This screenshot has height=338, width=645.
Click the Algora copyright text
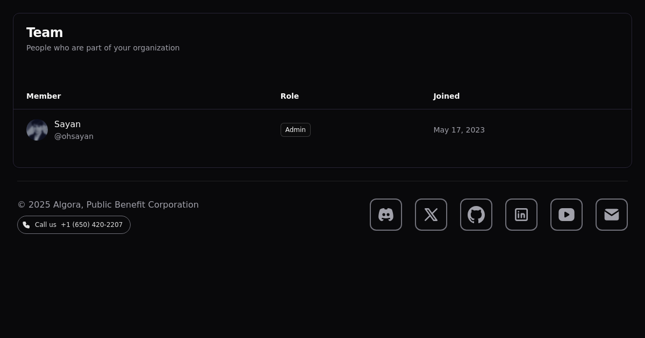(x=108, y=204)
